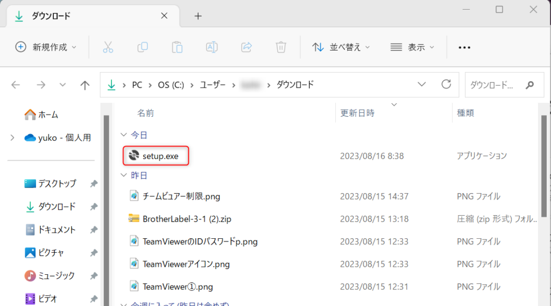Image resolution: width=551 pixels, height=306 pixels.
Task: Open the three-dot more options menu
Action: click(x=464, y=47)
